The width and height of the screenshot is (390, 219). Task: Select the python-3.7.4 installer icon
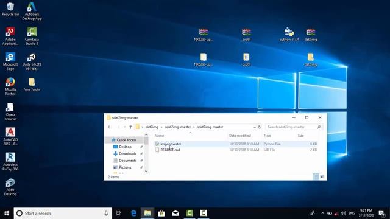point(289,34)
